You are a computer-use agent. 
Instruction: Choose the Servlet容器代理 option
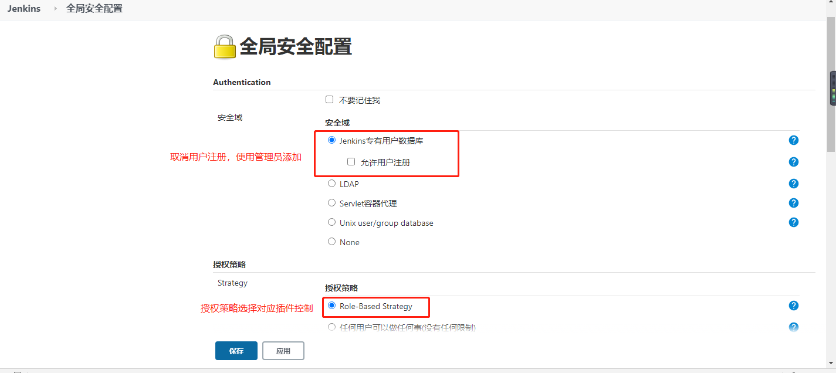(x=331, y=202)
